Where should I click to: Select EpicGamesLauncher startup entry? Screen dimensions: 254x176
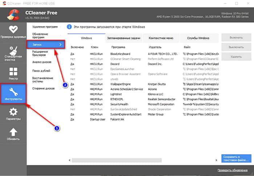tap(144, 69)
